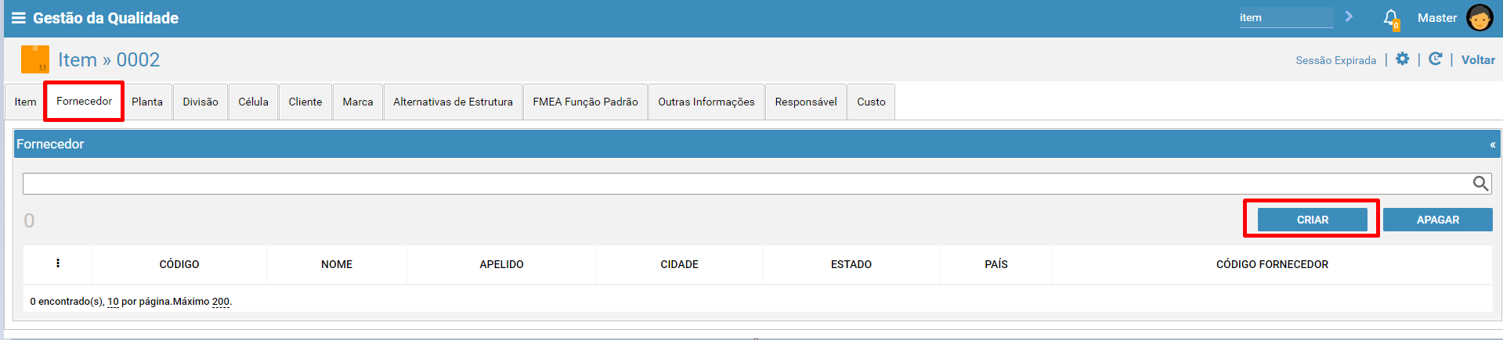Click the Fornecedor panel header title
1503x340 pixels.
click(50, 144)
